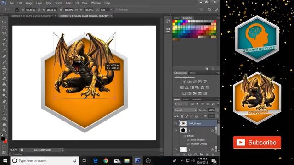This screenshot has height=165, width=294.
Task: Create new group folder icon in Layers panel
Action: click(201, 154)
